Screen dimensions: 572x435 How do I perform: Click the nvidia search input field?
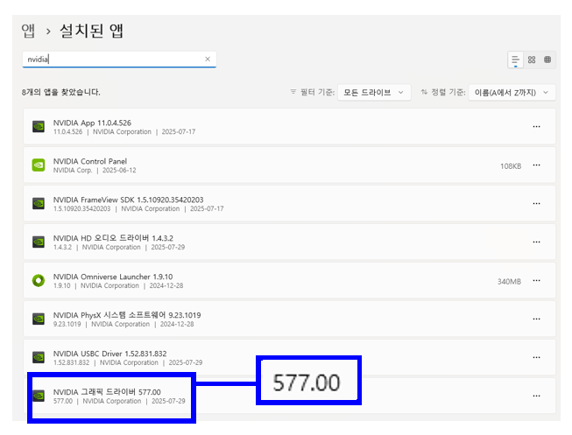click(114, 60)
